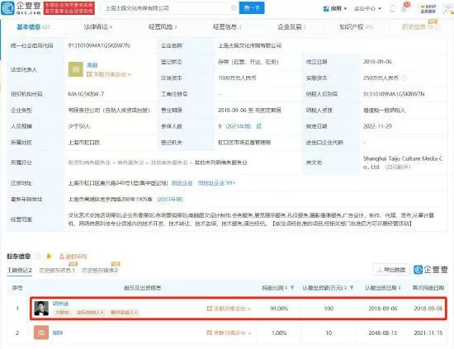454x349 pixels.
Task: Clear the search box with the X icon
Action: (x=234, y=8)
